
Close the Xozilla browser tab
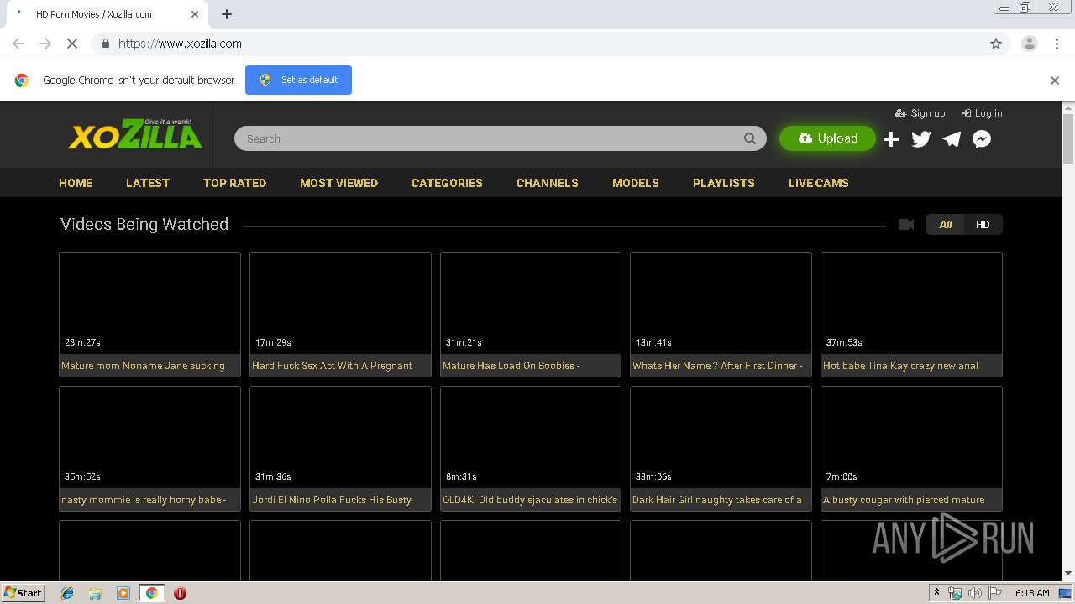click(195, 14)
